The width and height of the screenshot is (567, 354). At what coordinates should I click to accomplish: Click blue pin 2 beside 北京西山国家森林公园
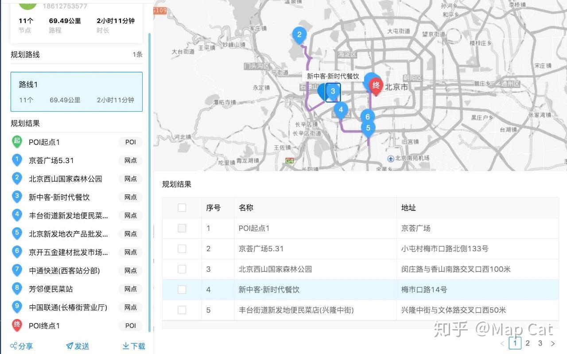point(17,179)
